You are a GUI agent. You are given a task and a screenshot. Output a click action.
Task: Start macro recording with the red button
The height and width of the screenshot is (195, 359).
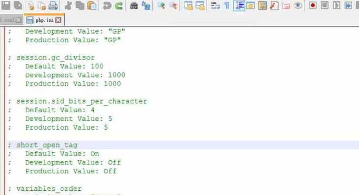313,5
